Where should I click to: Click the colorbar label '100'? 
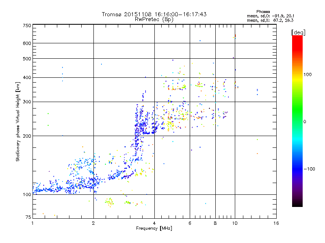coord(308,75)
